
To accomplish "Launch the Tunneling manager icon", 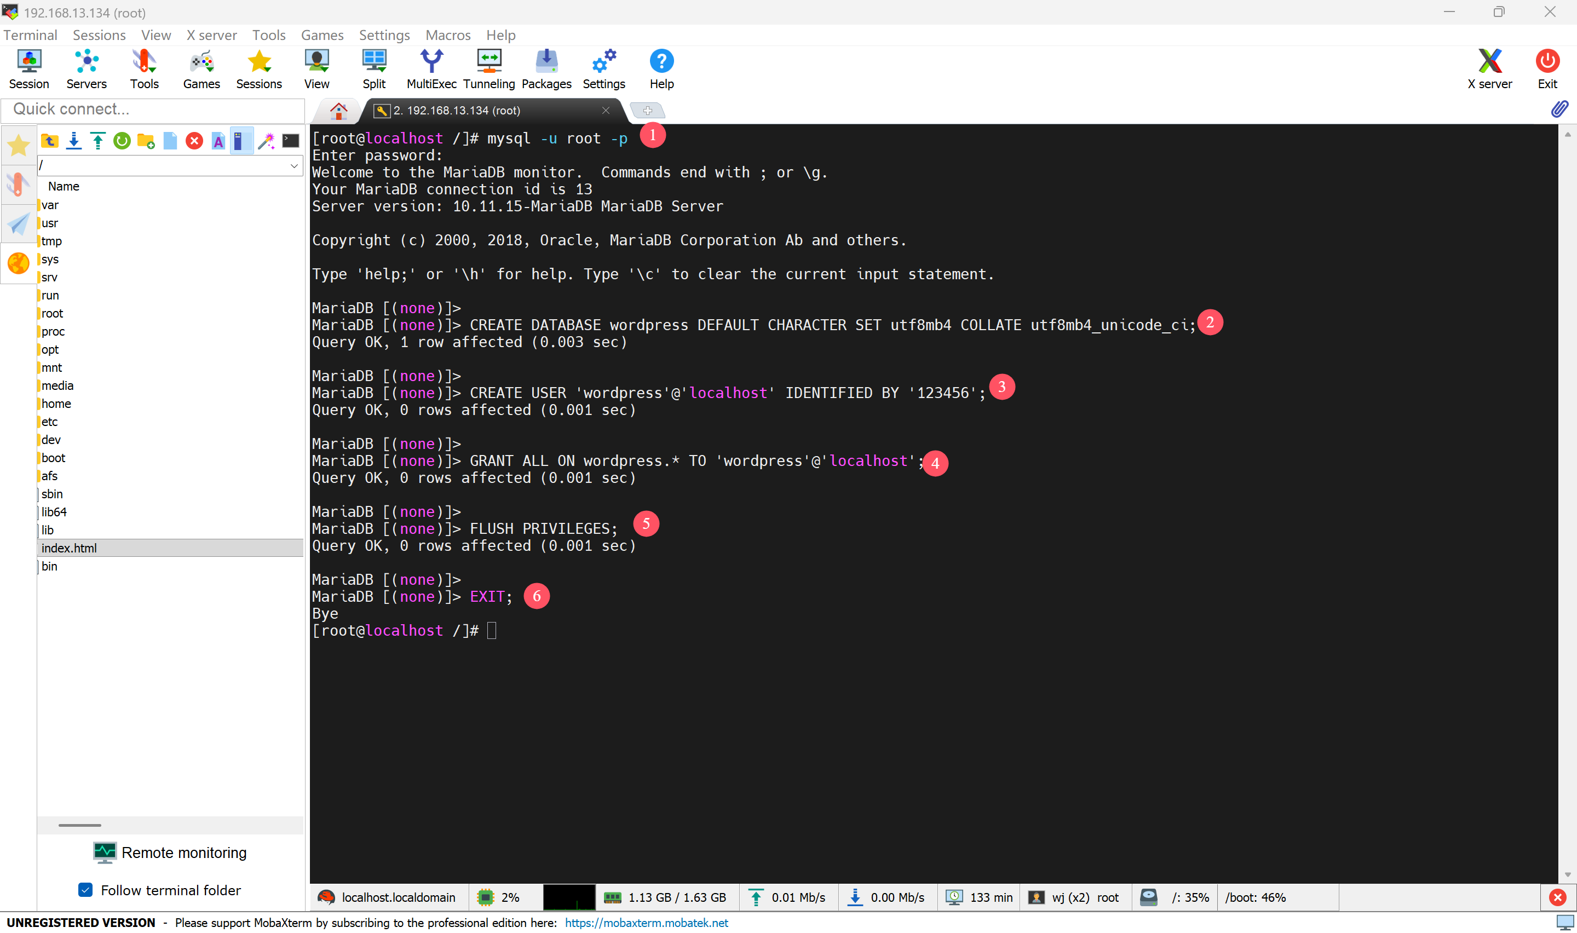I will click(489, 69).
